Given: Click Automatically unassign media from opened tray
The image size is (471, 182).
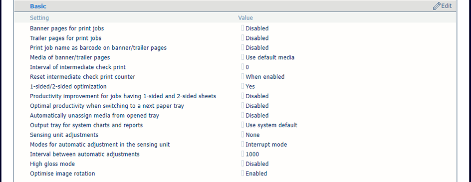Looking at the screenshot, I should coord(95,115).
